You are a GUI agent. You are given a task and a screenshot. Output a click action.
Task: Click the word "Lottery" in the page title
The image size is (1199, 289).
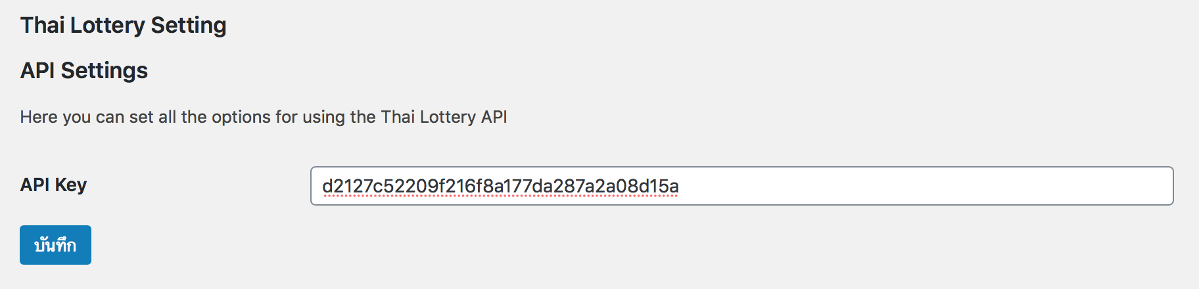coord(107,25)
